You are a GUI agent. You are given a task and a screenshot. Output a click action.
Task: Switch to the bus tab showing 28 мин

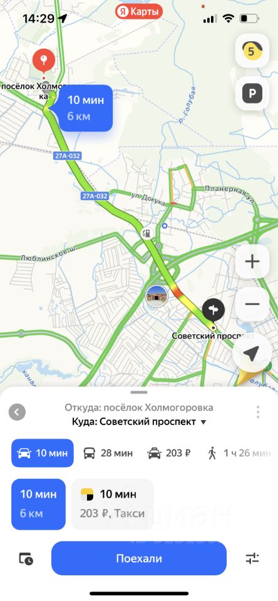[x=108, y=453]
